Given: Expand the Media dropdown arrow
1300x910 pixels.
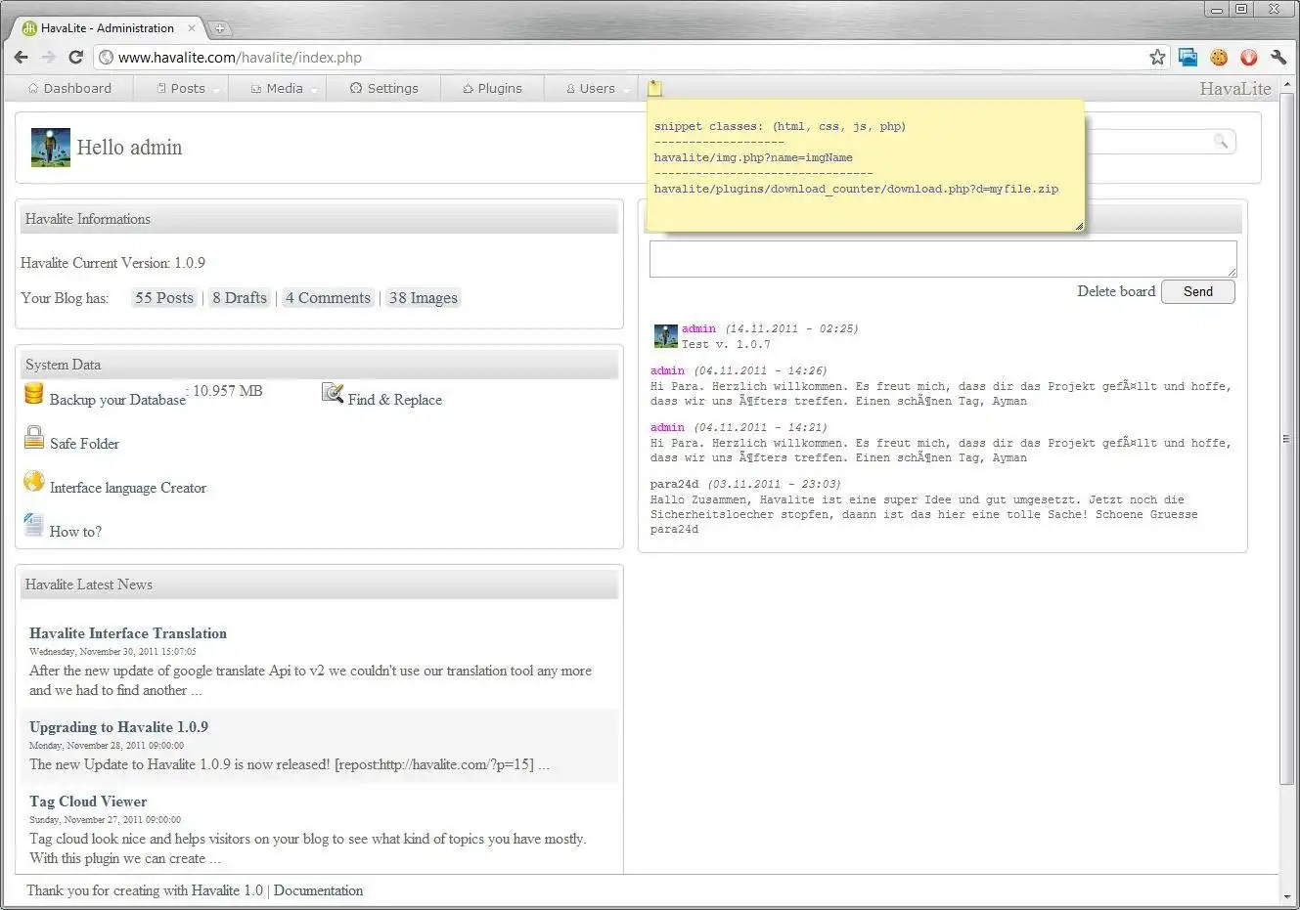Looking at the screenshot, I should [x=315, y=90].
